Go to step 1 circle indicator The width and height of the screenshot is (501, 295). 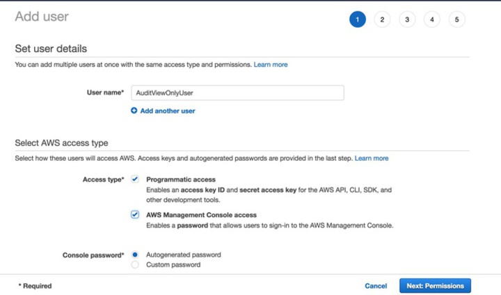[x=357, y=19]
